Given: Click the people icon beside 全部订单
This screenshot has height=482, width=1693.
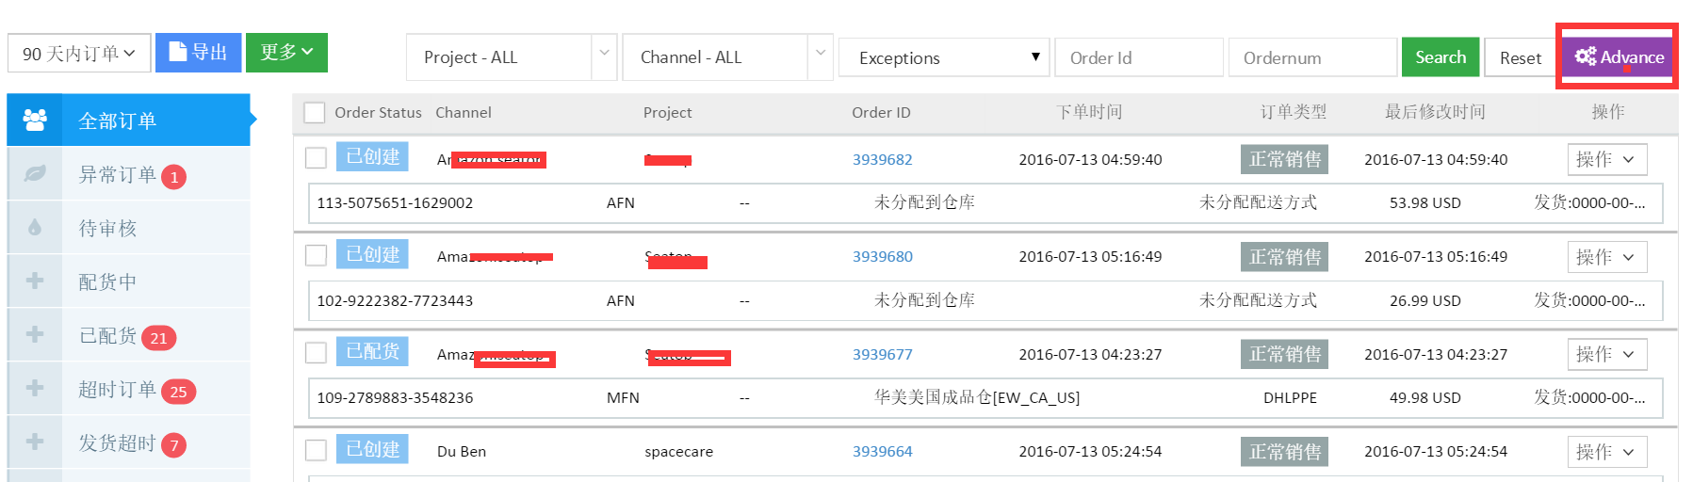Looking at the screenshot, I should [x=35, y=120].
